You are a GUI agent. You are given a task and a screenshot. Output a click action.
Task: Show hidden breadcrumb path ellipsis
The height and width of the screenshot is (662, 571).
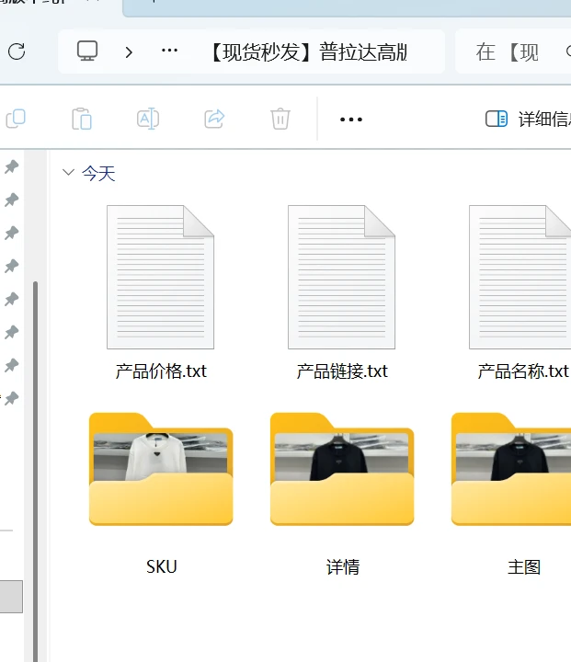(169, 51)
